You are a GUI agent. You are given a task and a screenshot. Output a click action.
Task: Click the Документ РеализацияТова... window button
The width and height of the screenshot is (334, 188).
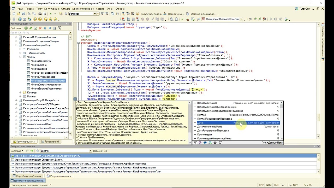[x=28, y=180]
